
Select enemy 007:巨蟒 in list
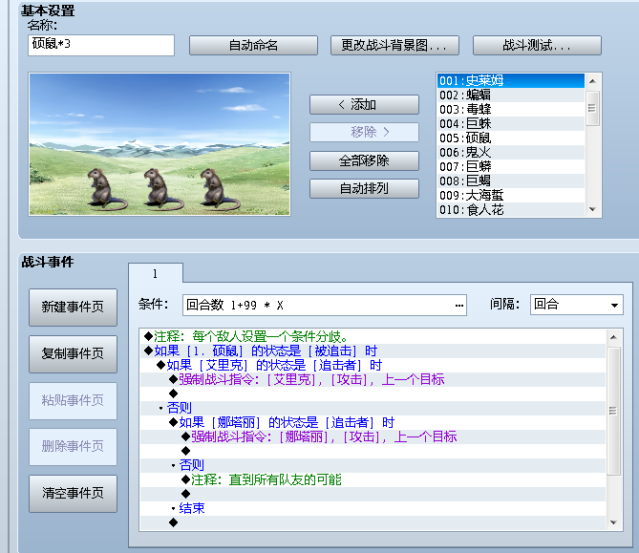(511, 166)
